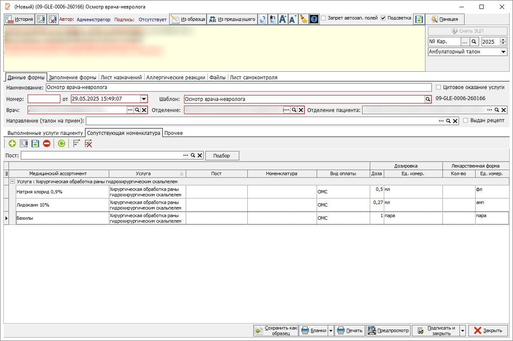Refresh the list with green circular icon
The height and width of the screenshot is (341, 513).
coord(62,144)
